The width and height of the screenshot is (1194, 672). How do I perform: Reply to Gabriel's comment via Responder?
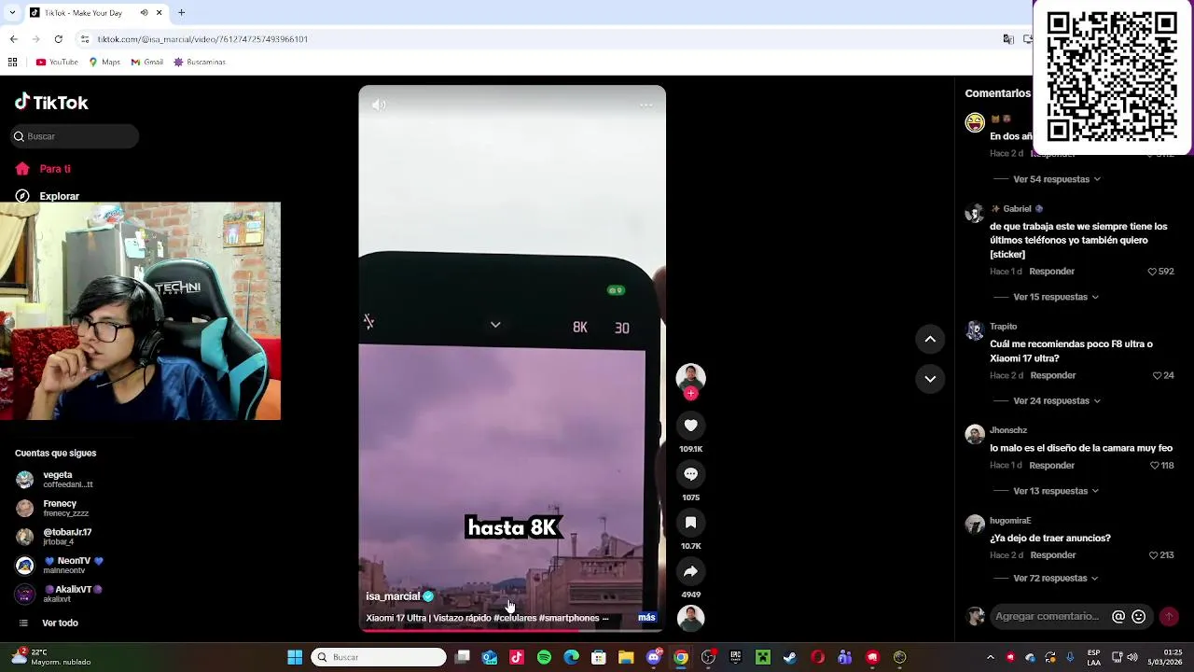click(x=1051, y=271)
